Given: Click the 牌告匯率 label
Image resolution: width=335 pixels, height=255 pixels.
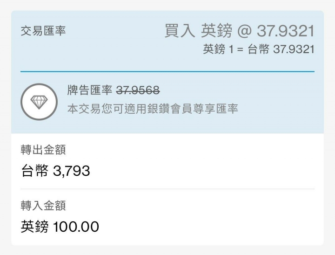Looking at the screenshot, I should (x=90, y=90).
